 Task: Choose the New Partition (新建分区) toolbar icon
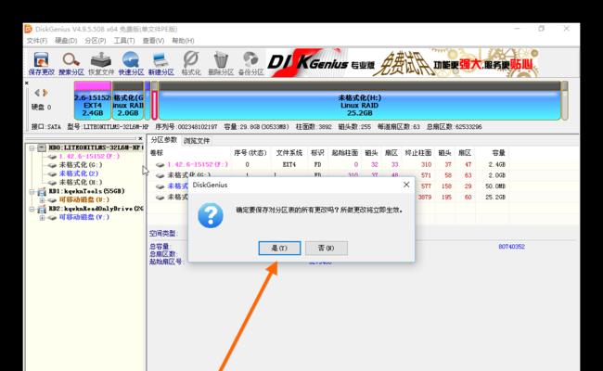pyautogui.click(x=160, y=63)
